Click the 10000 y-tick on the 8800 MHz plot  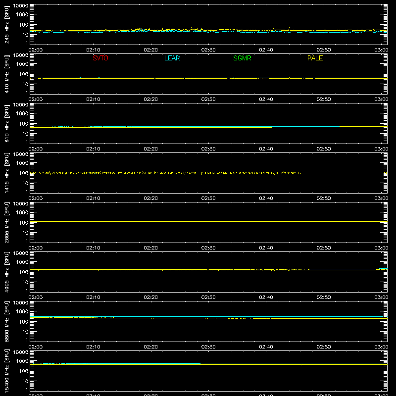pyautogui.click(x=21, y=303)
